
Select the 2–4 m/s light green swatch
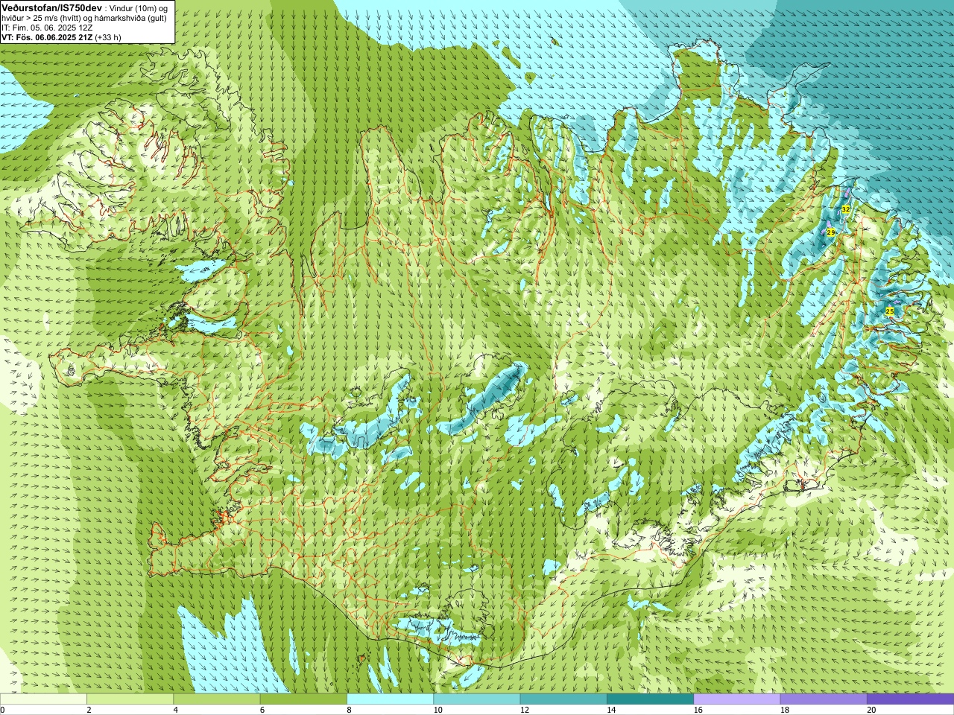click(x=130, y=699)
